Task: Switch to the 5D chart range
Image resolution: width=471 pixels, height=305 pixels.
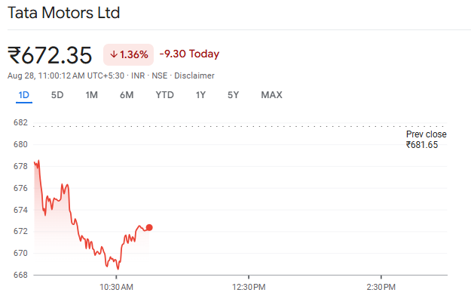Action: 57,95
